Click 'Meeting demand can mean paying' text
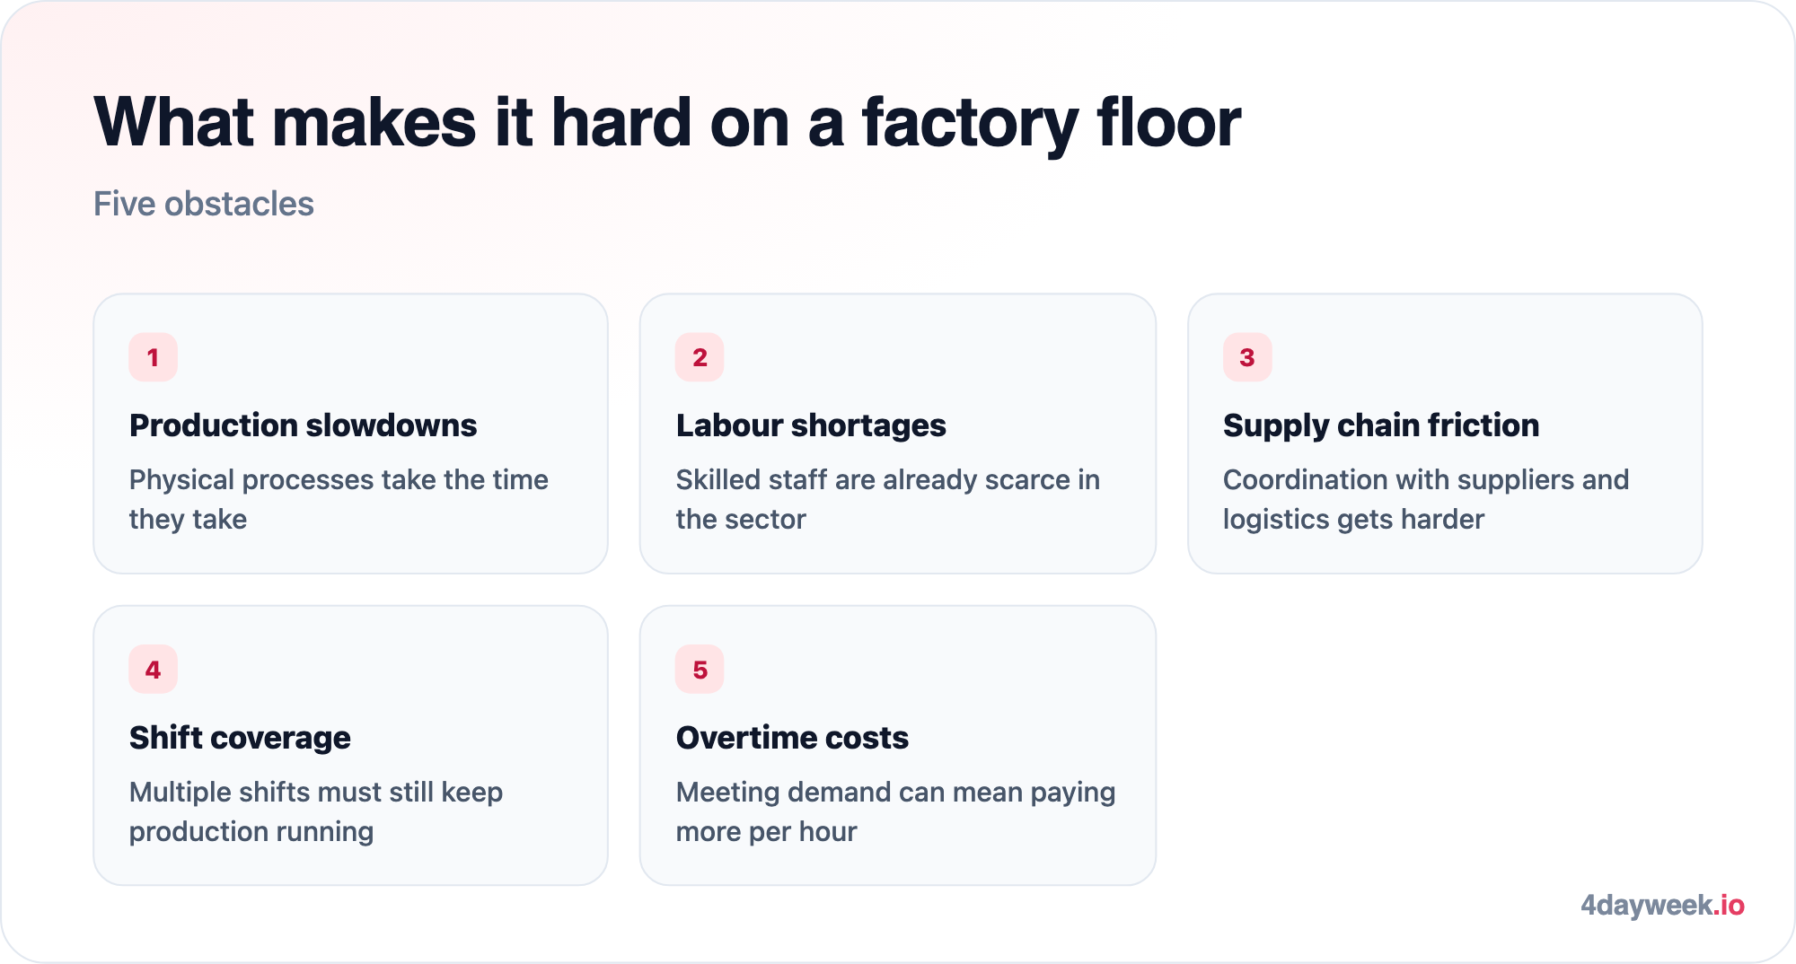Image resolution: width=1796 pixels, height=964 pixels. (895, 793)
